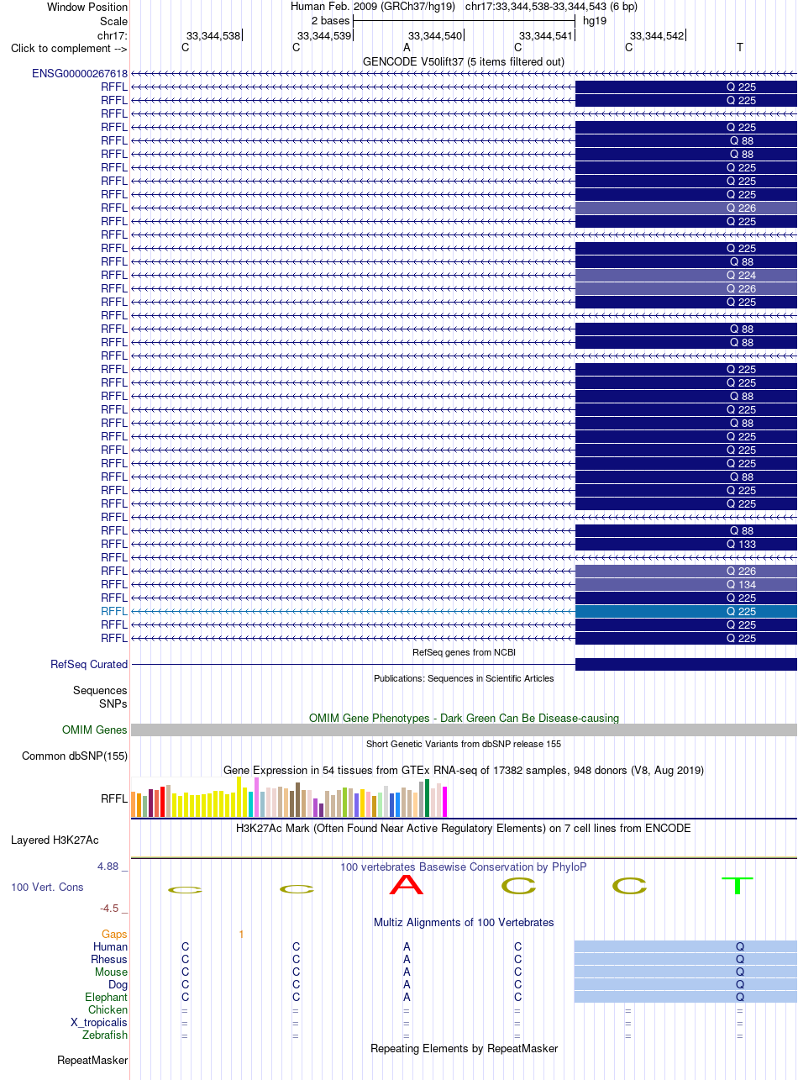Select the X_tropicalis alignment row label
Screen dimensions: 798x1080
click(x=99, y=1022)
